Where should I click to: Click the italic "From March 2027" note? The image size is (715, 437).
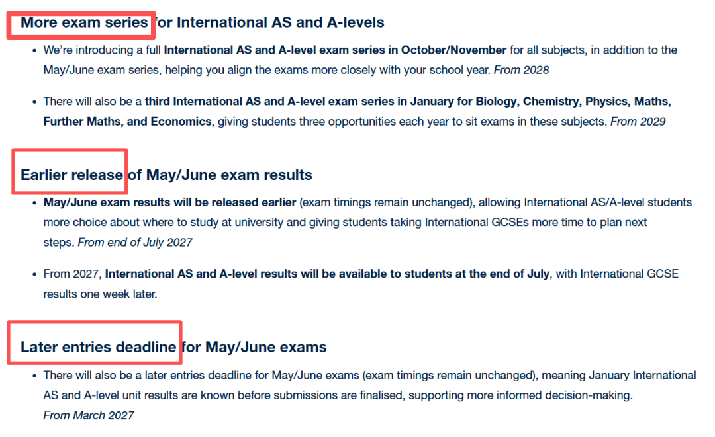coord(89,415)
